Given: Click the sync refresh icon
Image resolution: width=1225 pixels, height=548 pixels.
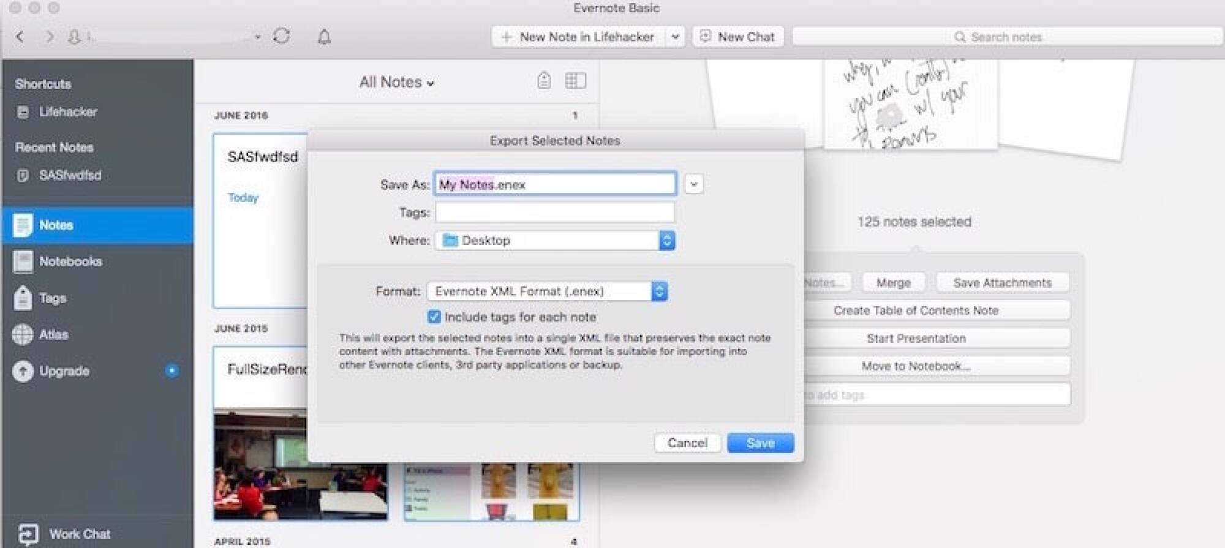Looking at the screenshot, I should 282,36.
